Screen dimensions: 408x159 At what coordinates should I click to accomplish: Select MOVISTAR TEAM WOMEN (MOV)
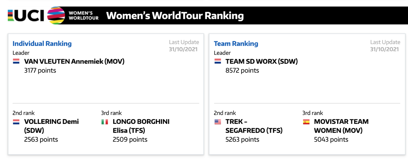(341, 126)
